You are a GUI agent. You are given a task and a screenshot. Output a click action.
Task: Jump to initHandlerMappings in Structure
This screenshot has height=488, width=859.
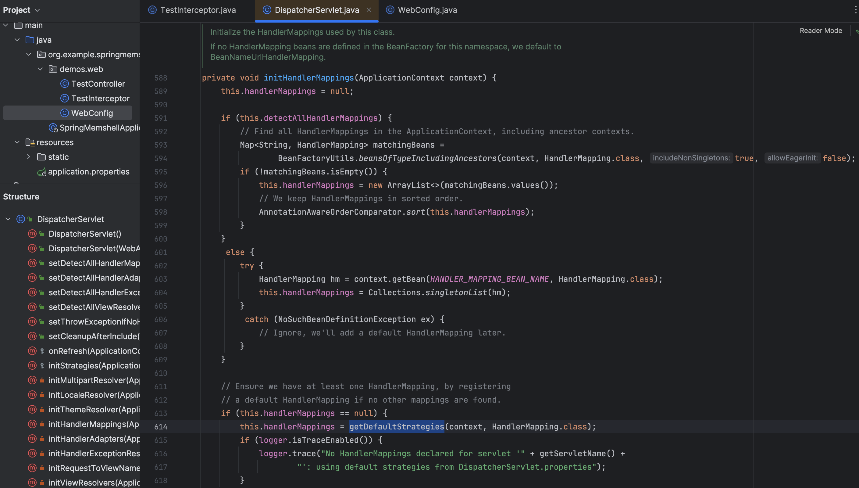(94, 424)
